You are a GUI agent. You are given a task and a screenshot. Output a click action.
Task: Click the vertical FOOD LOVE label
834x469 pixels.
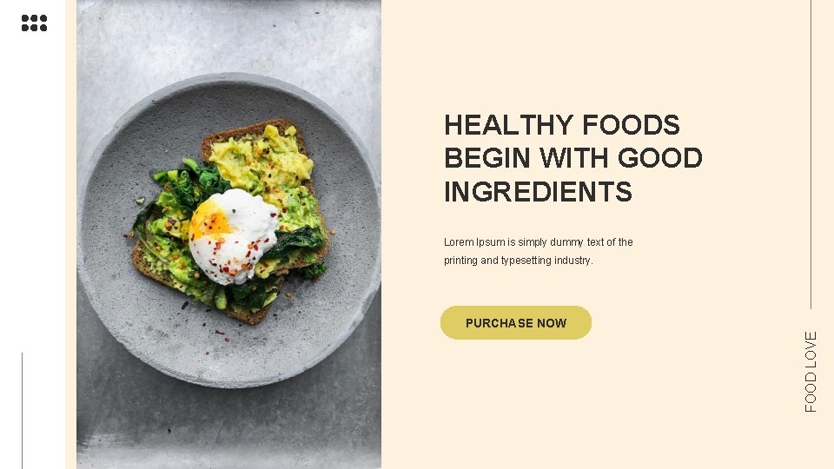810,372
